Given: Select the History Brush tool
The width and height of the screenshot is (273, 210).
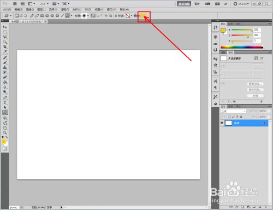Looking at the screenshot, I should (x=5, y=72).
